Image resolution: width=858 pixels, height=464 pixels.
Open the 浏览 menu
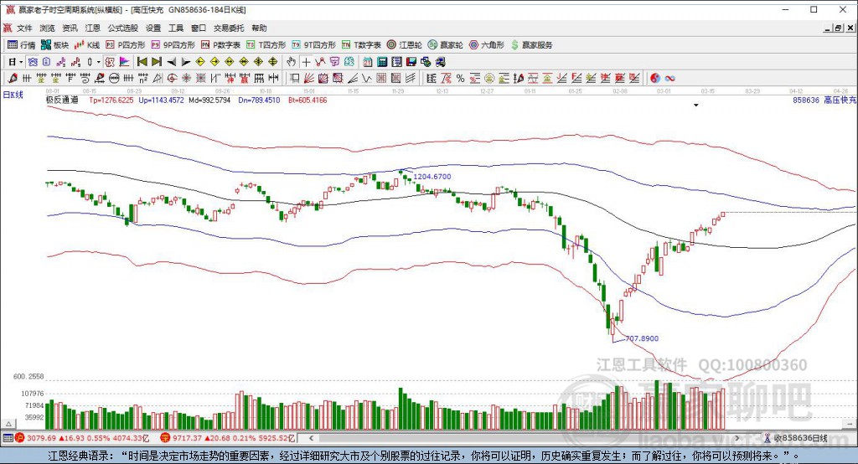(47, 28)
